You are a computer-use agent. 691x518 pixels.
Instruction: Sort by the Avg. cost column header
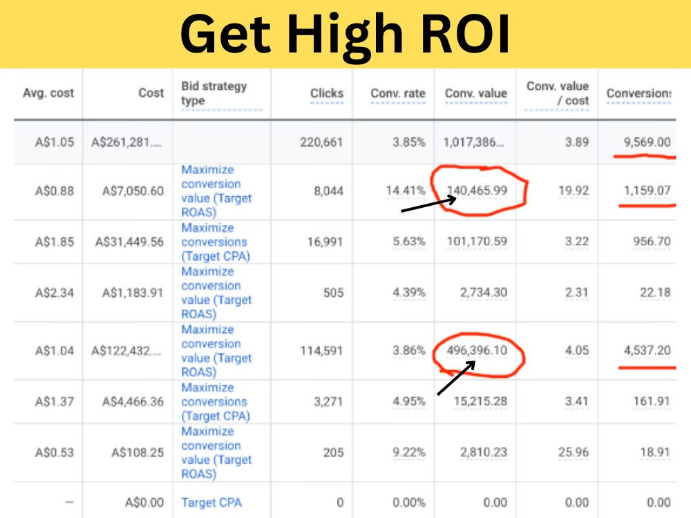48,93
